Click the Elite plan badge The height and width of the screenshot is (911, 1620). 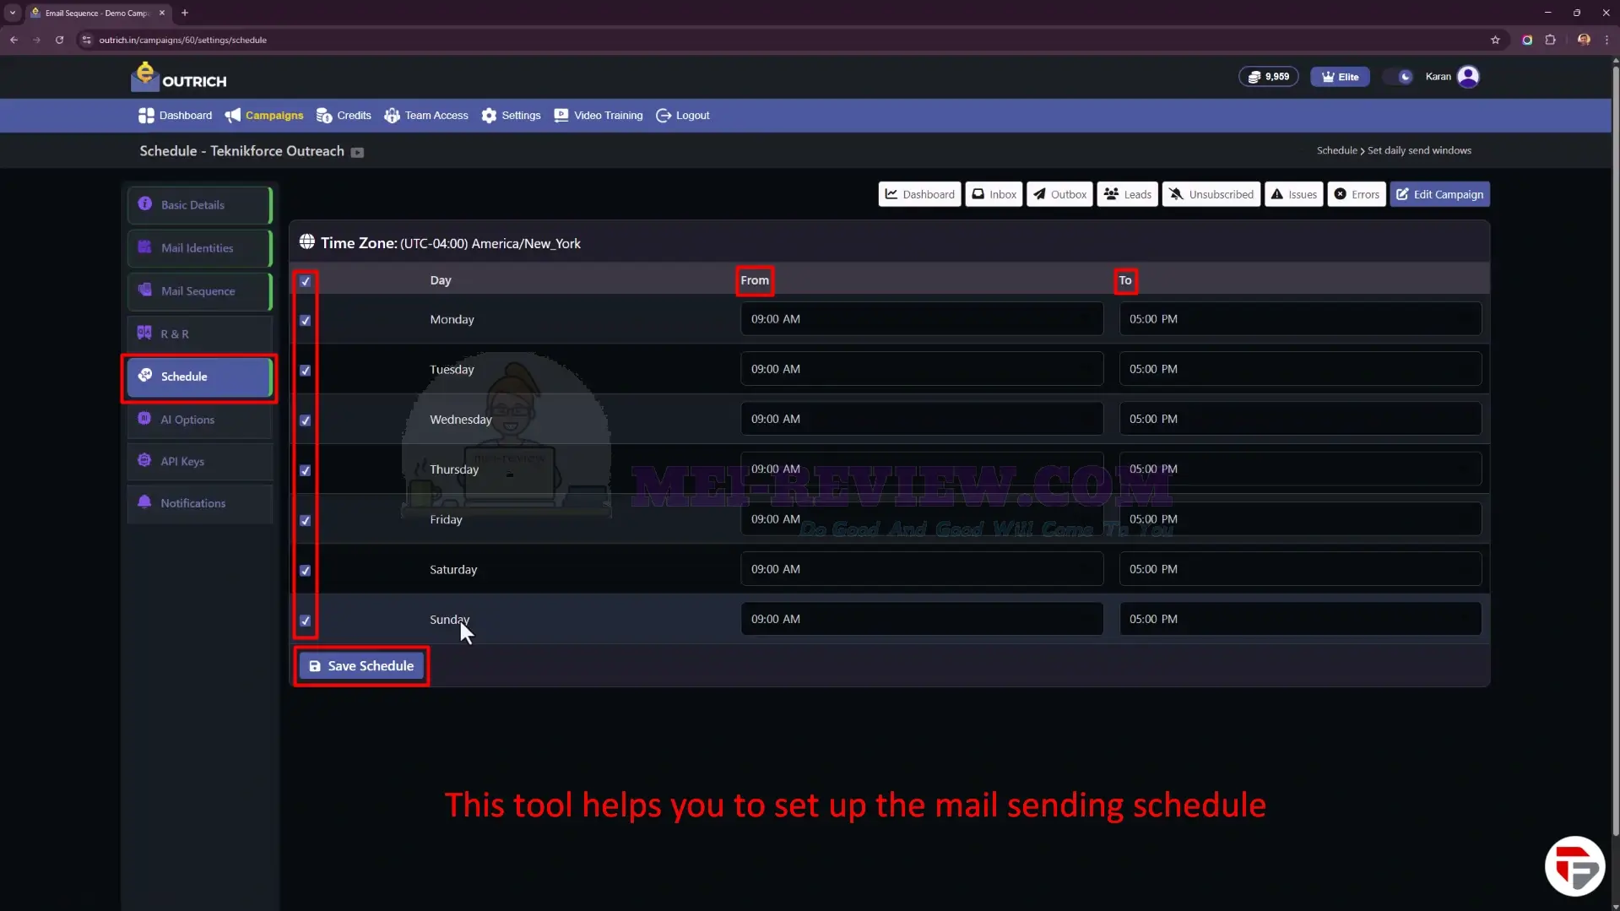1340,77
